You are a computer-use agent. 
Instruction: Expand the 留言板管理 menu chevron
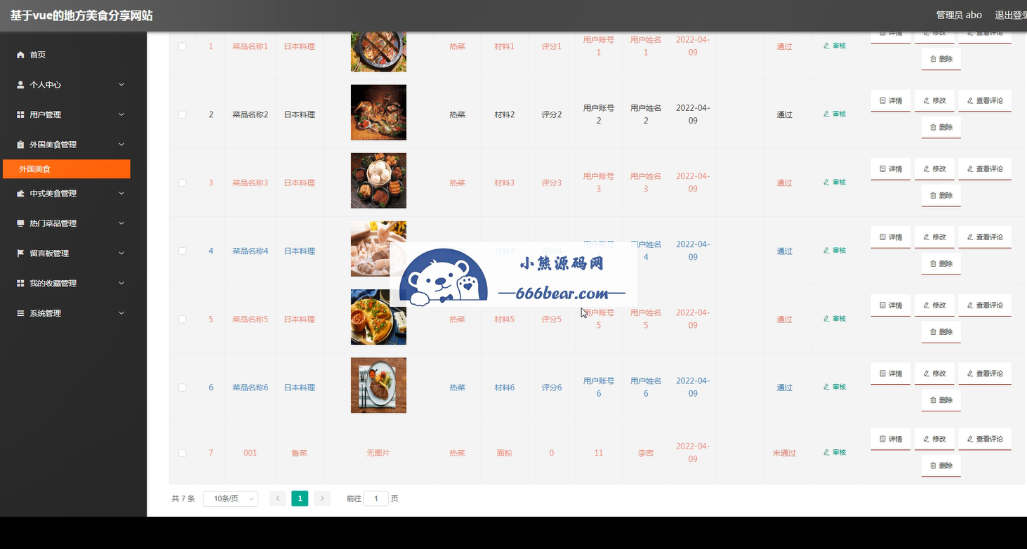coord(121,253)
